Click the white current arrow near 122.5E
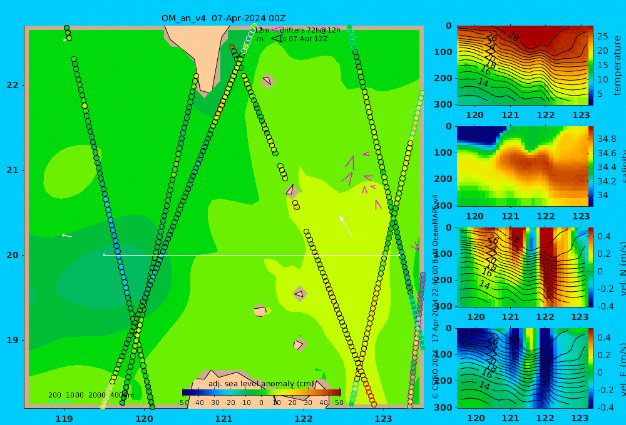This screenshot has width=626, height=425. tap(346, 226)
